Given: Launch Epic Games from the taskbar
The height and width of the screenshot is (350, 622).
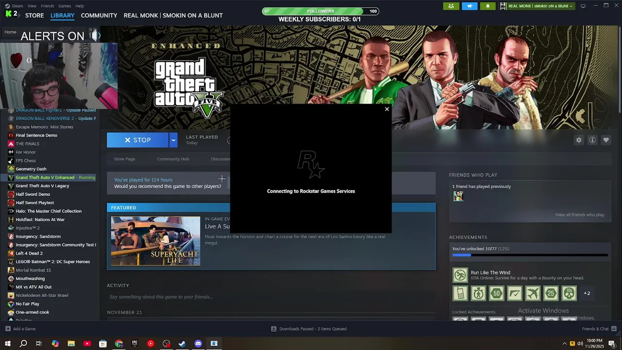Looking at the screenshot, I should click(135, 344).
